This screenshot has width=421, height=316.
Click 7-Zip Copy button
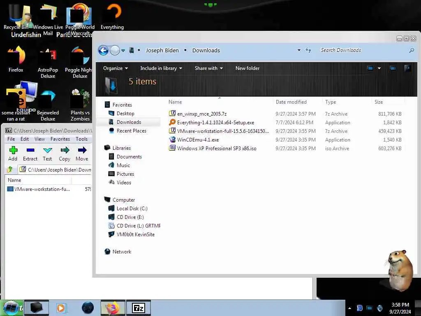(x=65, y=154)
